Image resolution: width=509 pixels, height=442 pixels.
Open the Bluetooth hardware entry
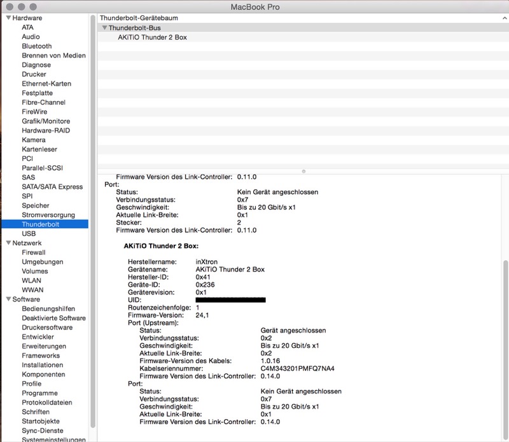click(37, 46)
